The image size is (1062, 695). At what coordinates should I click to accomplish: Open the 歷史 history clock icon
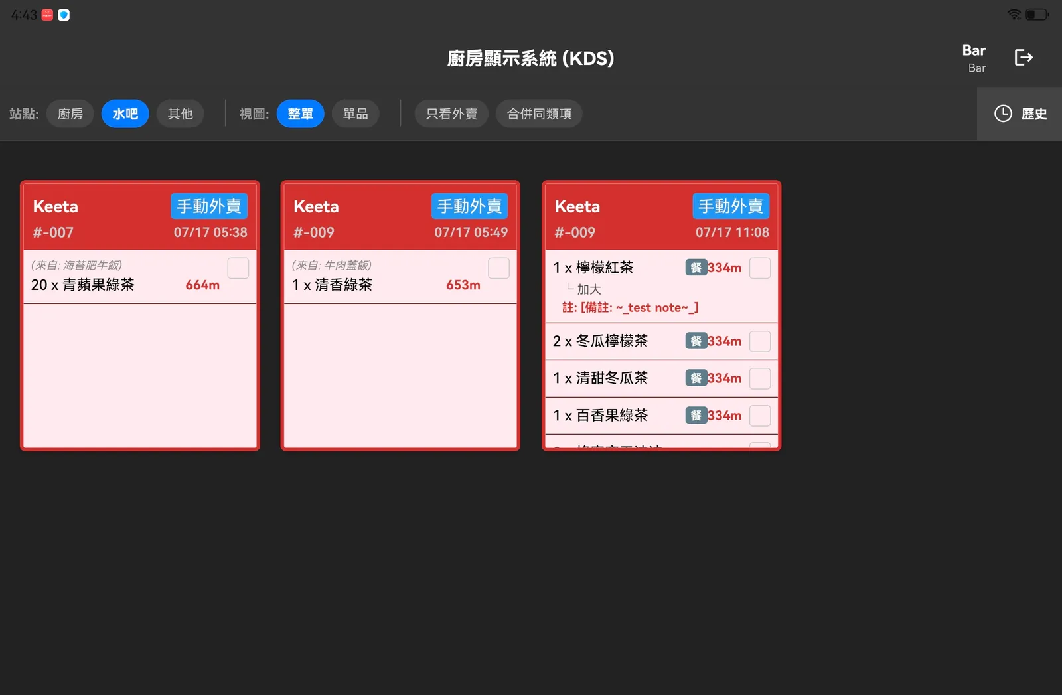point(1003,114)
